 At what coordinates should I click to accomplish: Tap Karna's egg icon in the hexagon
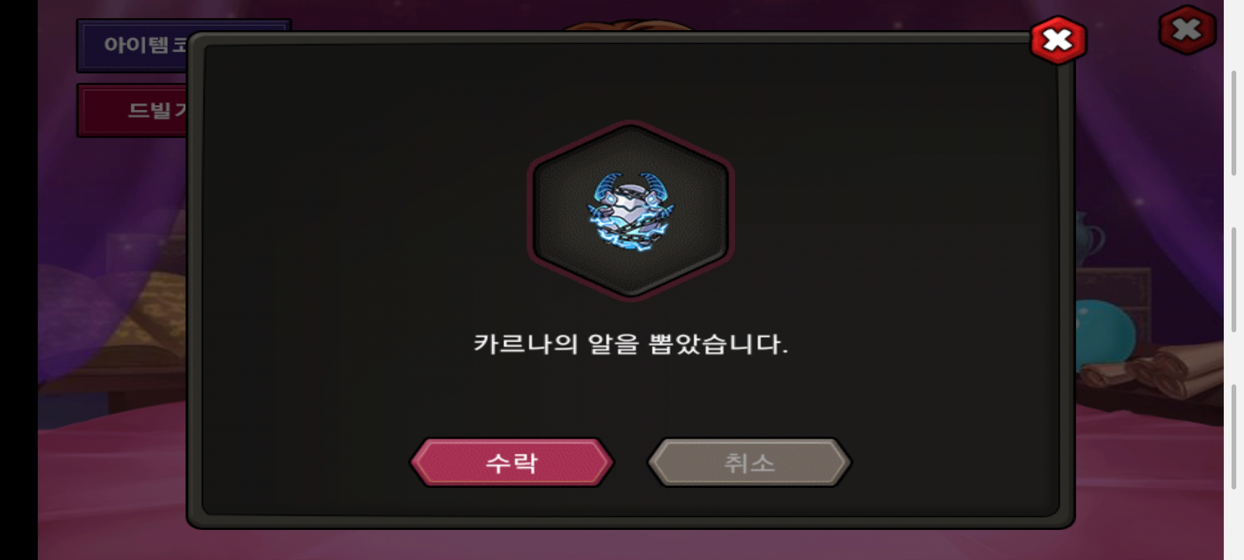[630, 212]
